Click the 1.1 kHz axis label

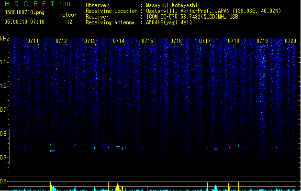[4, 62]
